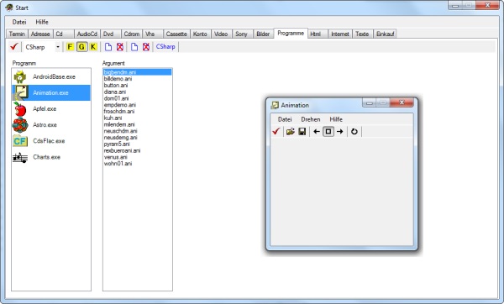Click the CSharp link in toolbar

pyautogui.click(x=165, y=46)
